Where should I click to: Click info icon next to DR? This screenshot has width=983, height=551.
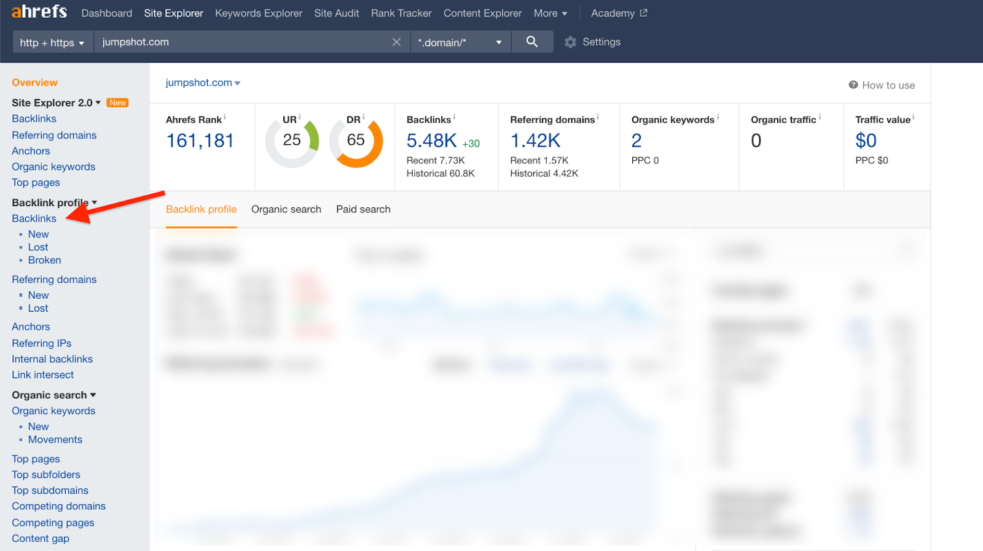point(364,117)
